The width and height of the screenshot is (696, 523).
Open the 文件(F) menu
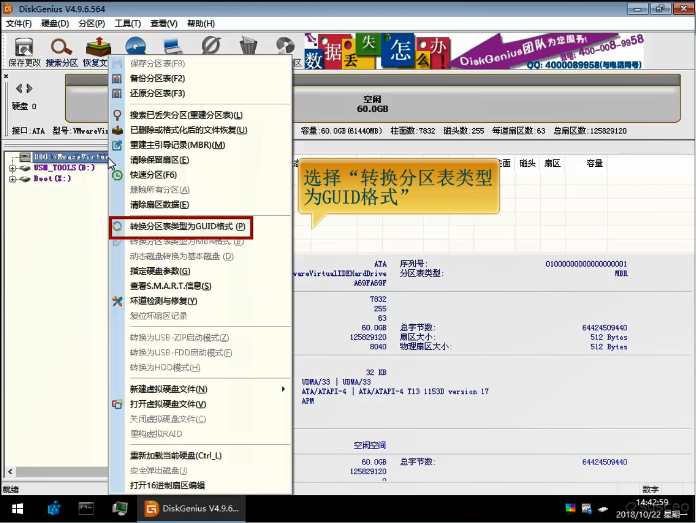tap(19, 23)
